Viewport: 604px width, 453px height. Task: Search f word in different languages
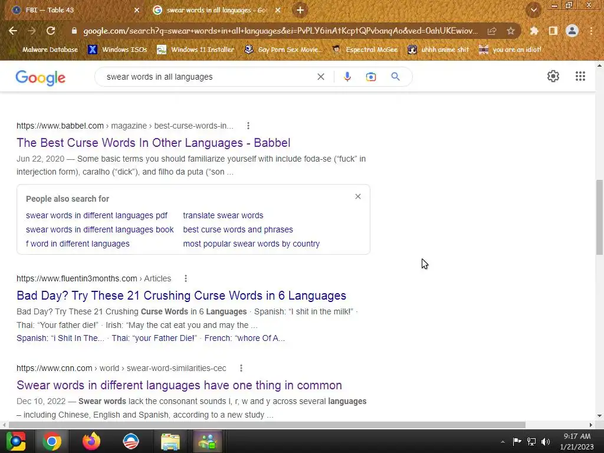click(78, 244)
